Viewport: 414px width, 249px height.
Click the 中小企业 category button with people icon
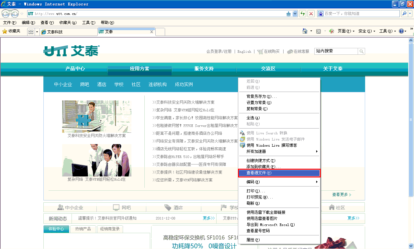[70, 208]
